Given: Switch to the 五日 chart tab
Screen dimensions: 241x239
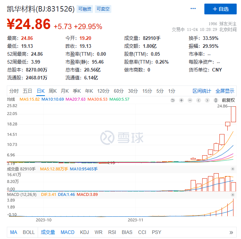Looking at the screenshot, I should click(27, 91).
